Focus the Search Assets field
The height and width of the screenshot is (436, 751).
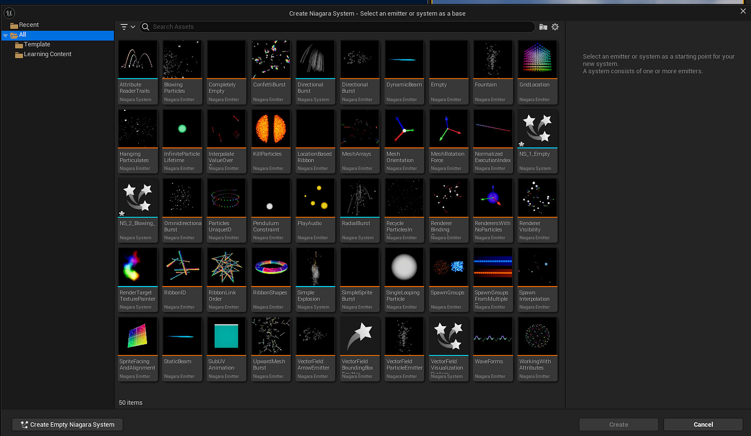(337, 27)
